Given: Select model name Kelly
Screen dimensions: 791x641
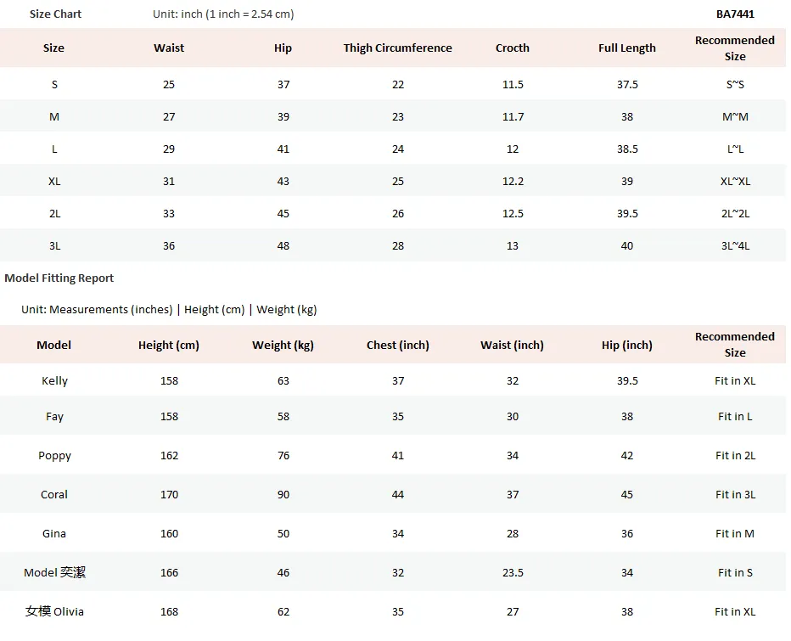Looking at the screenshot, I should coord(54,381).
